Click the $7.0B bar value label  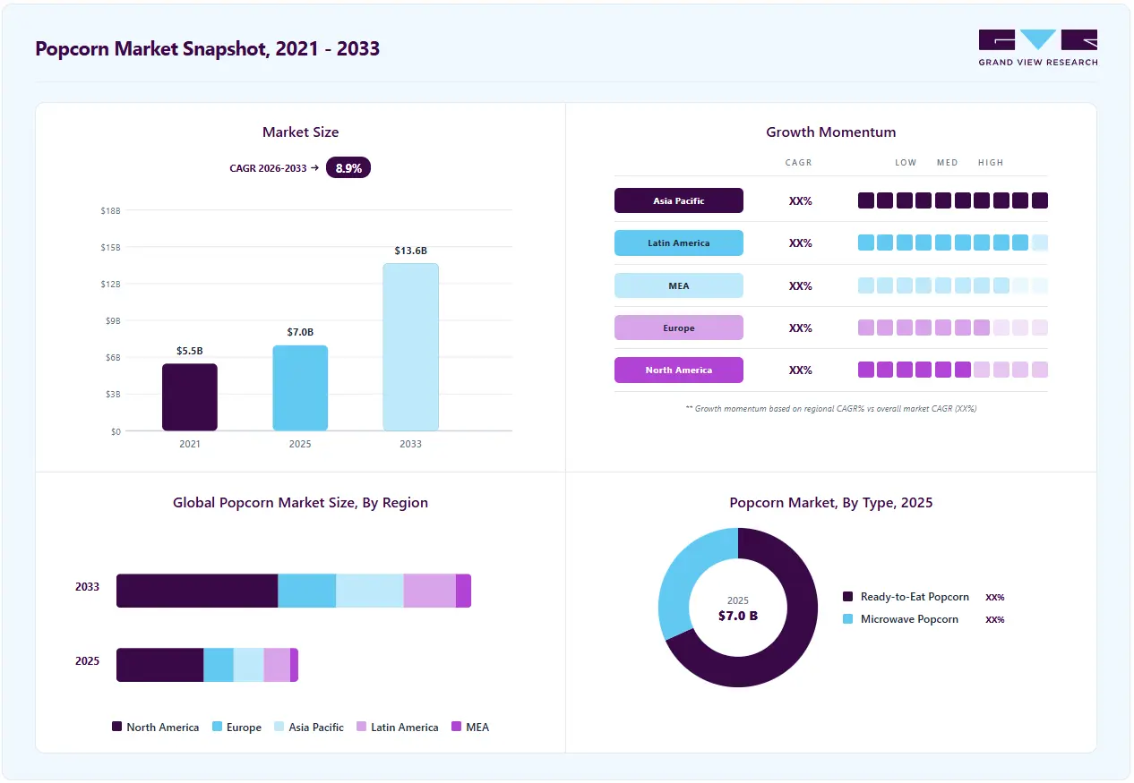click(300, 332)
